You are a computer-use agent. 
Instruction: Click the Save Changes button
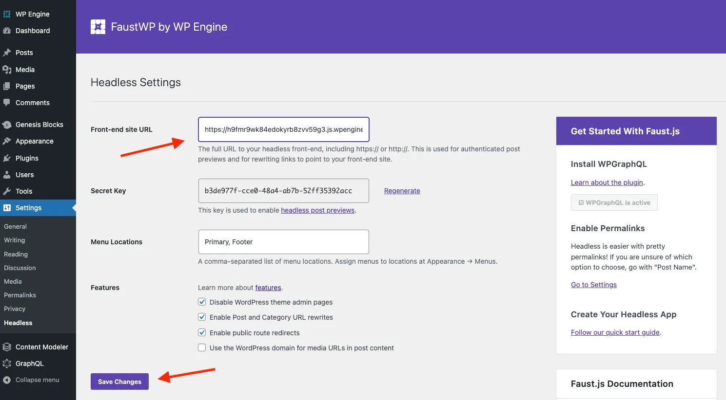point(119,382)
